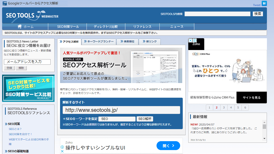This screenshot has width=274, height=154.
Task: Click the メールアドレスを入力 field
Action: pos(27,62)
